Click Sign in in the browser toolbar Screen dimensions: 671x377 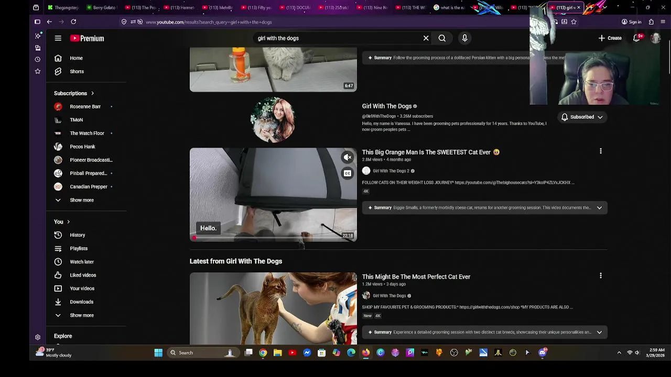pos(631,22)
